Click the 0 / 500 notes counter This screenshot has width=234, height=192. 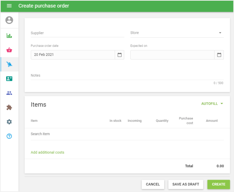(218, 83)
